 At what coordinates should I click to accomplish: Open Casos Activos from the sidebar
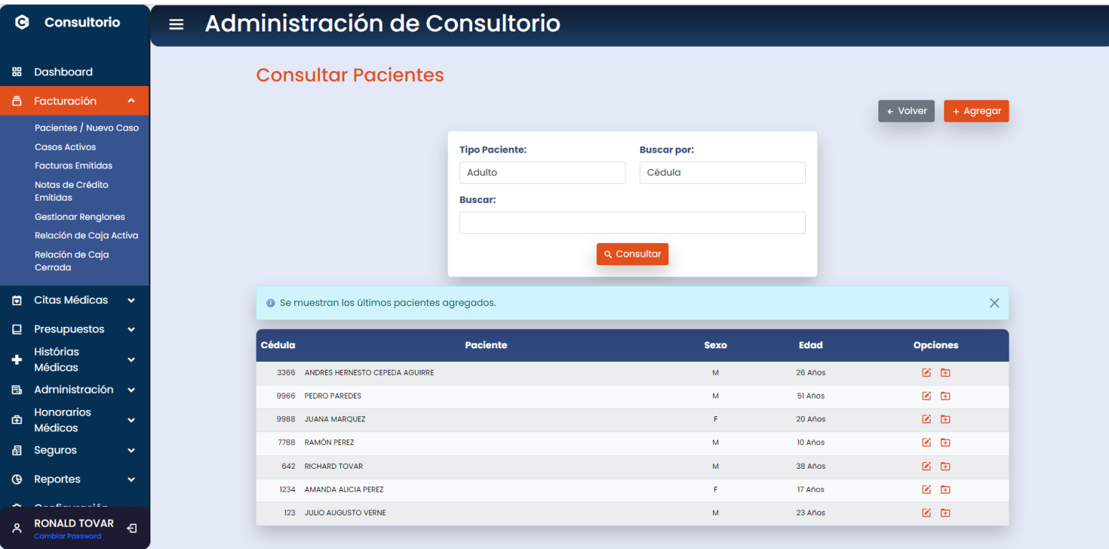point(65,147)
